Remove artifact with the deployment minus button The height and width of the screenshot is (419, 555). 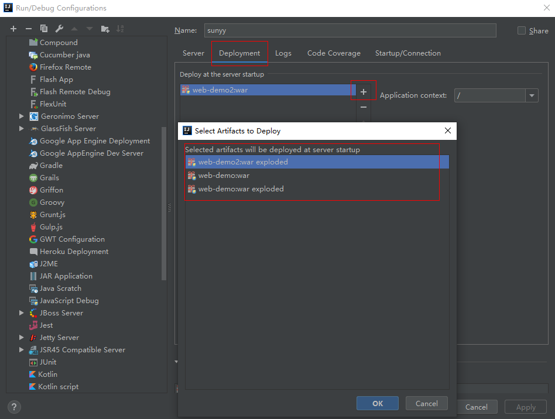click(364, 107)
